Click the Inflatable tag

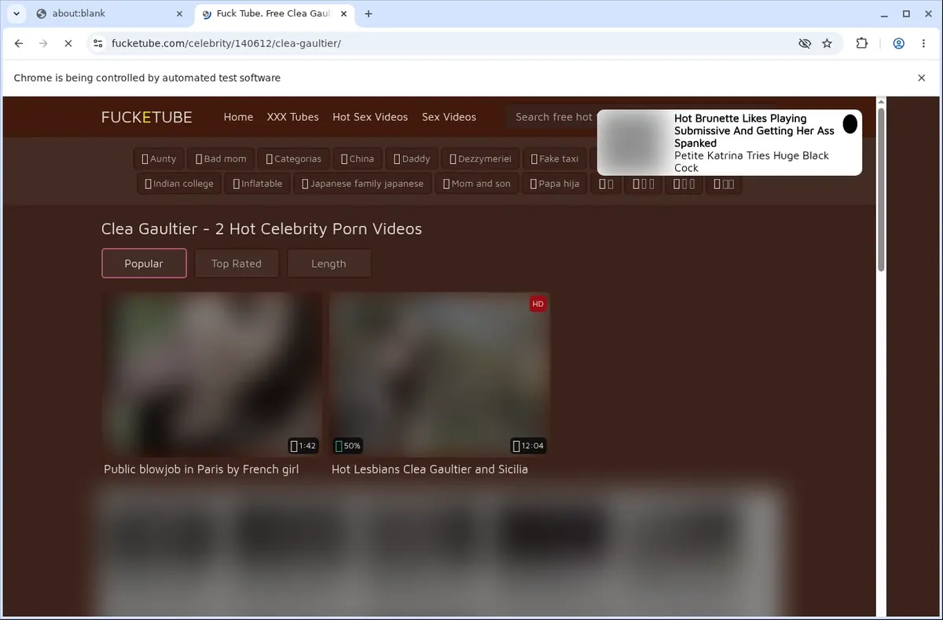pos(257,184)
